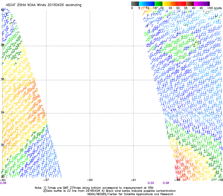
Task: Click the title 'ASCAT 25KM NOAA Winds 20160426 ascending'
Action: (43, 5)
